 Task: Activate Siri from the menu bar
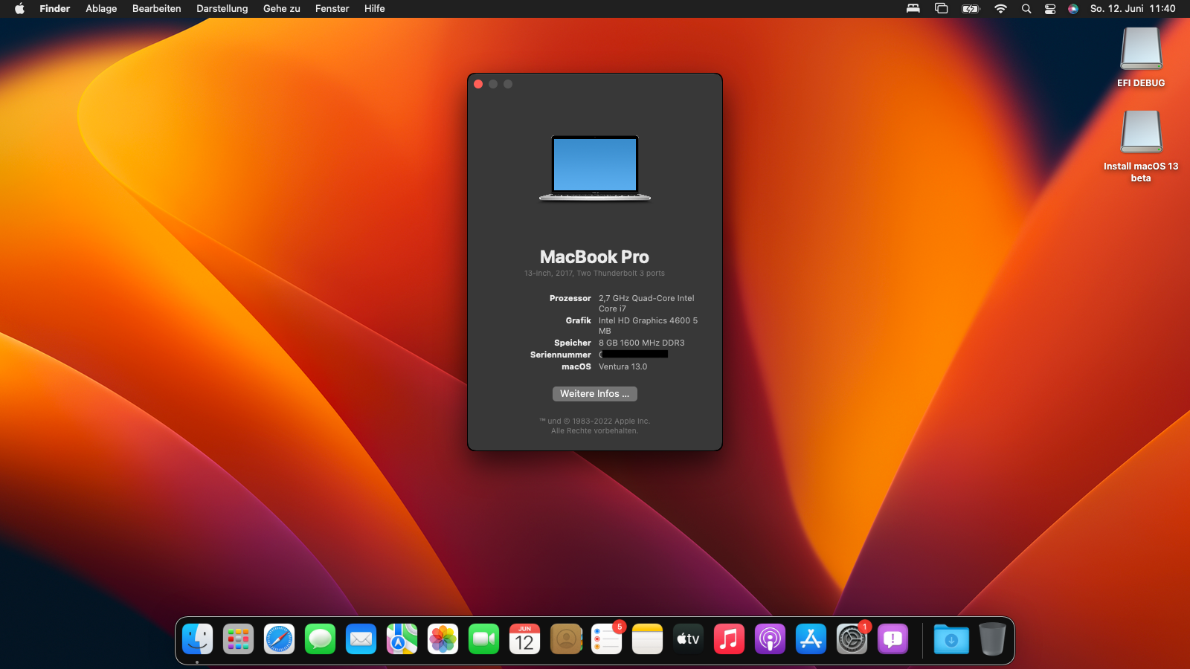pos(1073,9)
